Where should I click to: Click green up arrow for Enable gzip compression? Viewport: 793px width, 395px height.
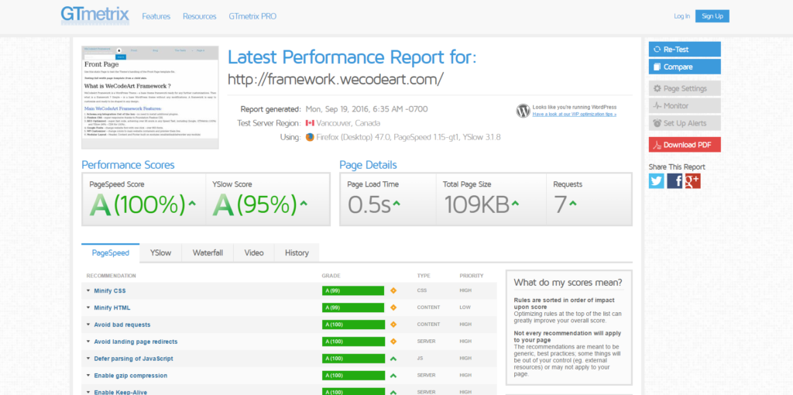(393, 376)
